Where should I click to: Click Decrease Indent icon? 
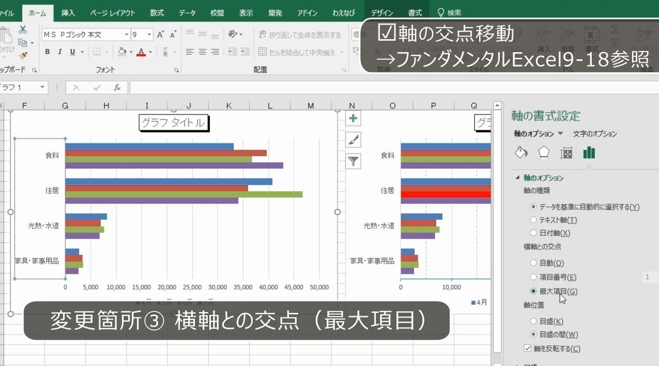(x=233, y=52)
